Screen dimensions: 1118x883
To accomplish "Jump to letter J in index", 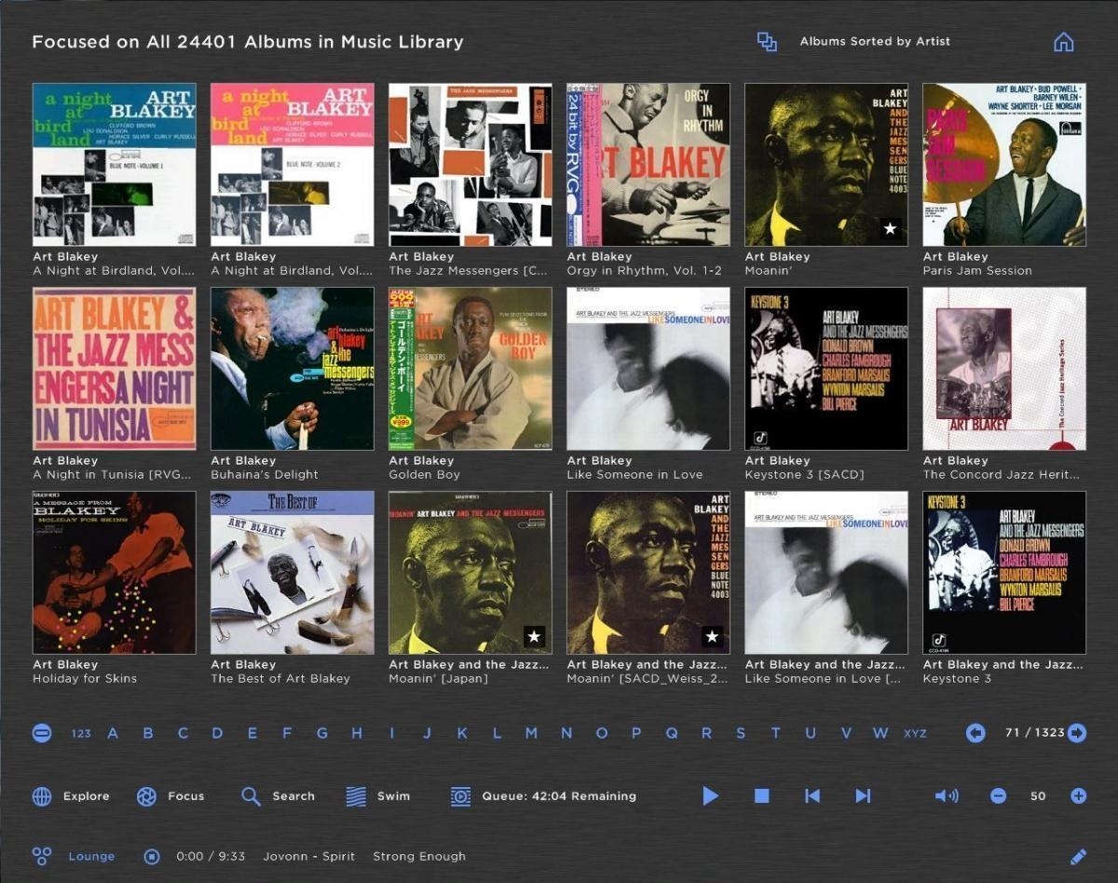I will coord(427,733).
